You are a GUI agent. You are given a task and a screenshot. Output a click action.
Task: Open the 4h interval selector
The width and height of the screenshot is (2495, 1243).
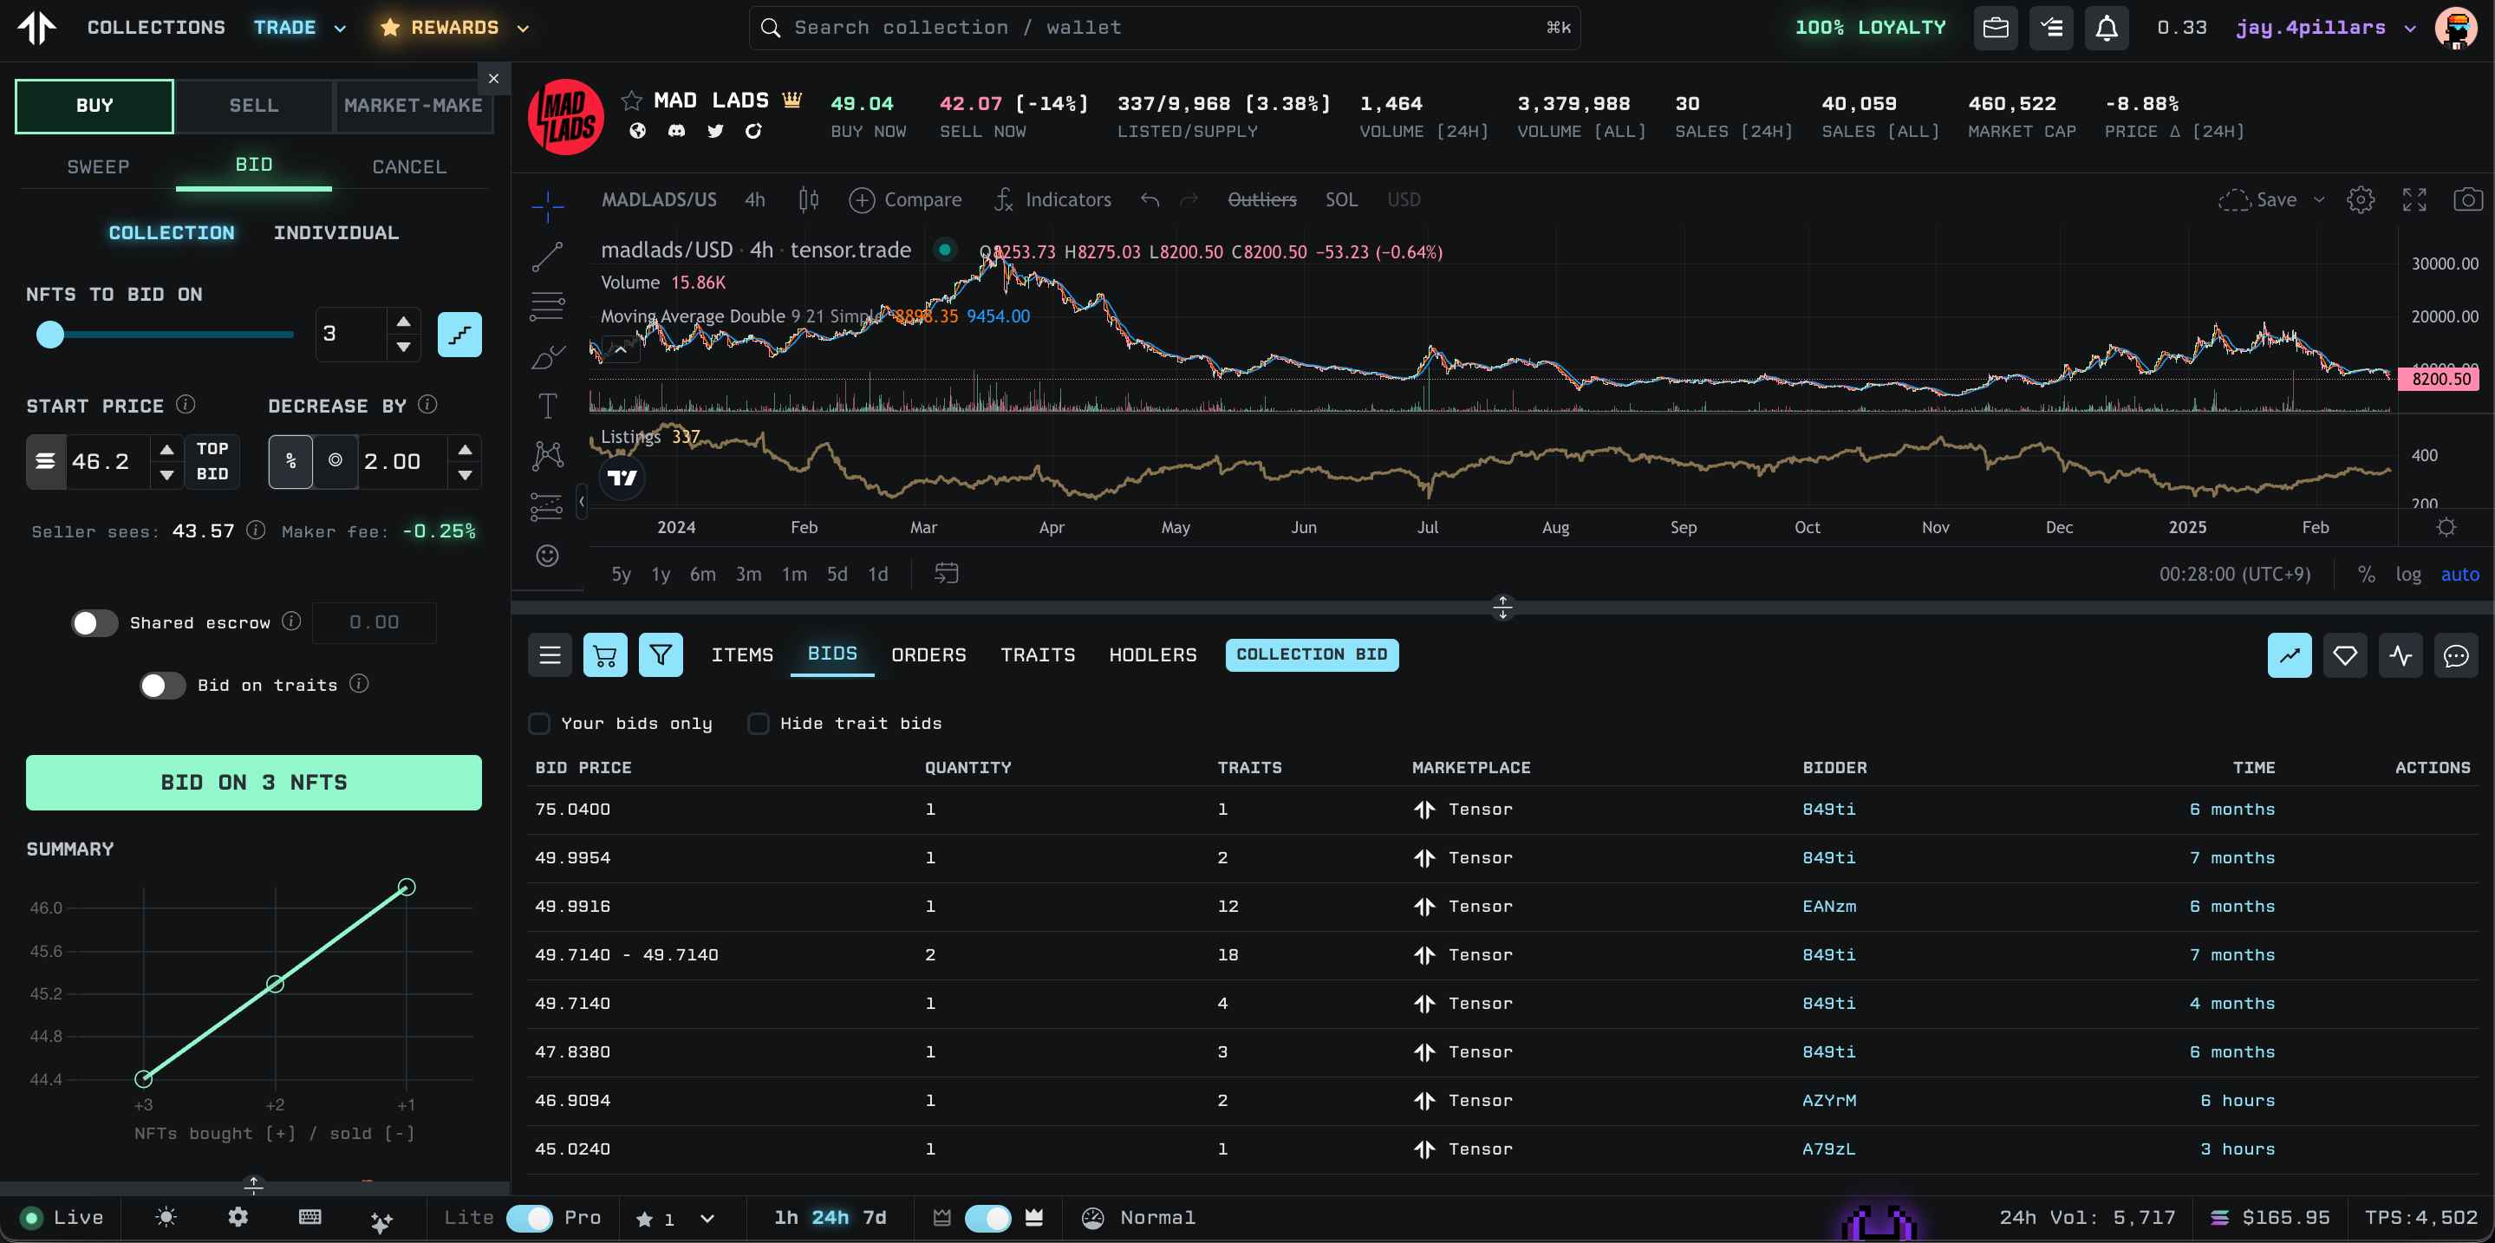pos(754,199)
